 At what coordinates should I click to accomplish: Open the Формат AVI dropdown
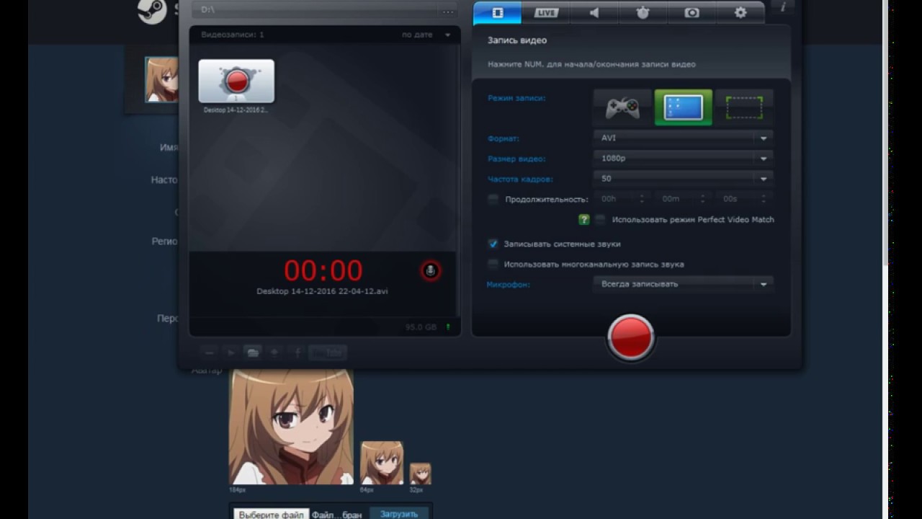coord(684,138)
